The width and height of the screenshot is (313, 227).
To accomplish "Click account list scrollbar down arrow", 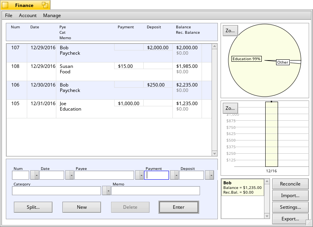I will click(267, 216).
